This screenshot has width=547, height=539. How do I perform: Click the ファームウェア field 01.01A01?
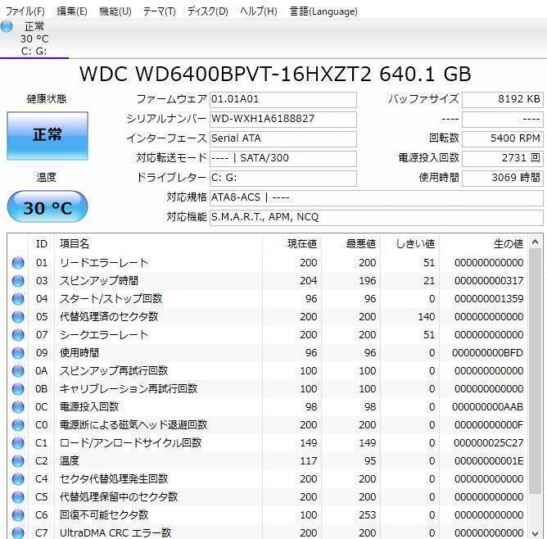point(283,100)
